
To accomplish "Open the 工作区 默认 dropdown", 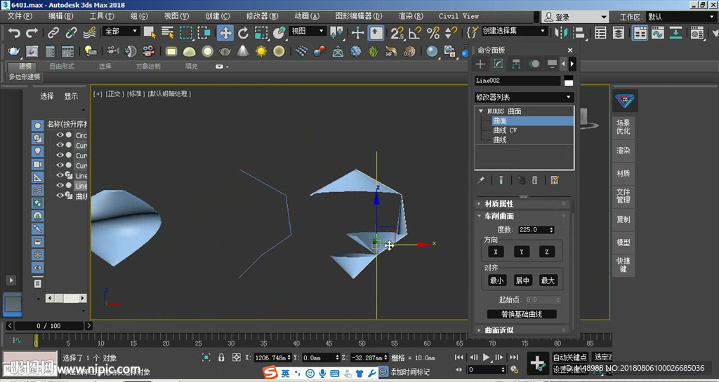I will coord(681,17).
